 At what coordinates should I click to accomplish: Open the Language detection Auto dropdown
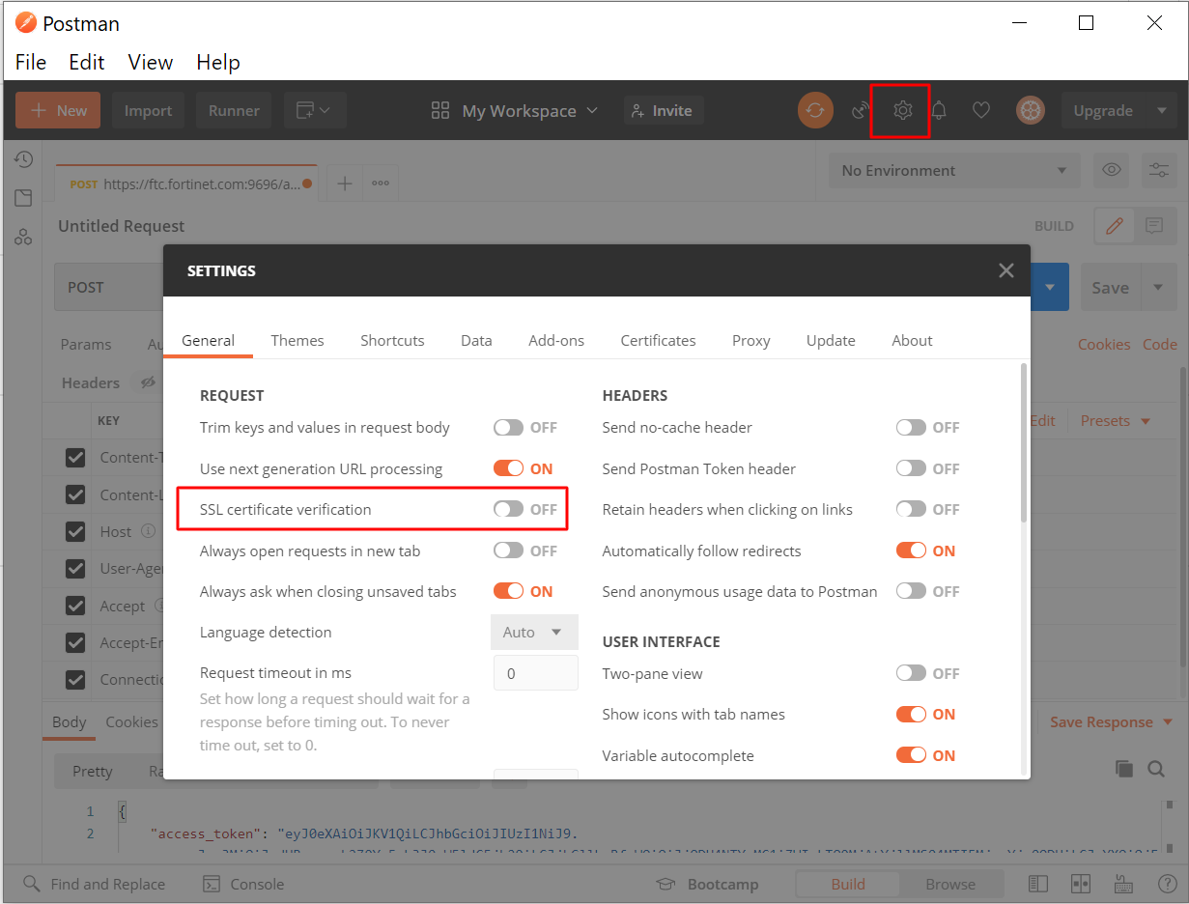coord(534,632)
